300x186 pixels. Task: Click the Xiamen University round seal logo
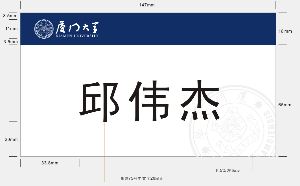tap(44, 29)
